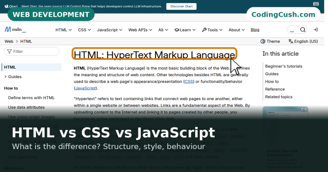
Task: Focus the sidebar Filter field
Action: pyautogui.click(x=32, y=52)
